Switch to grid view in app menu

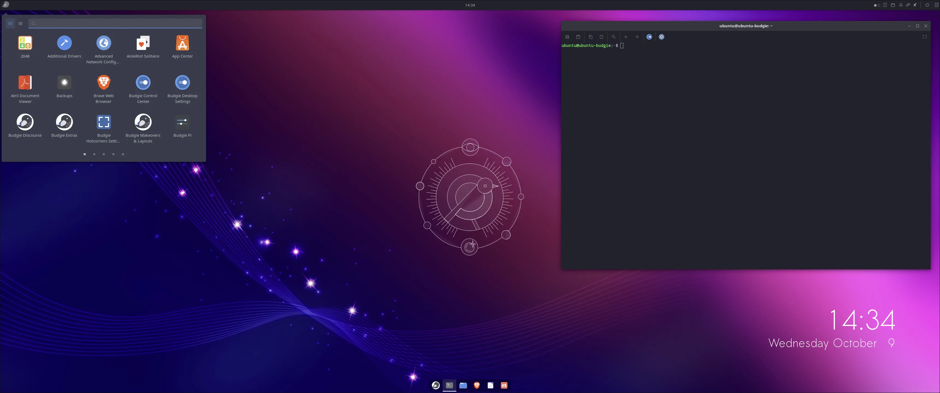pos(10,23)
